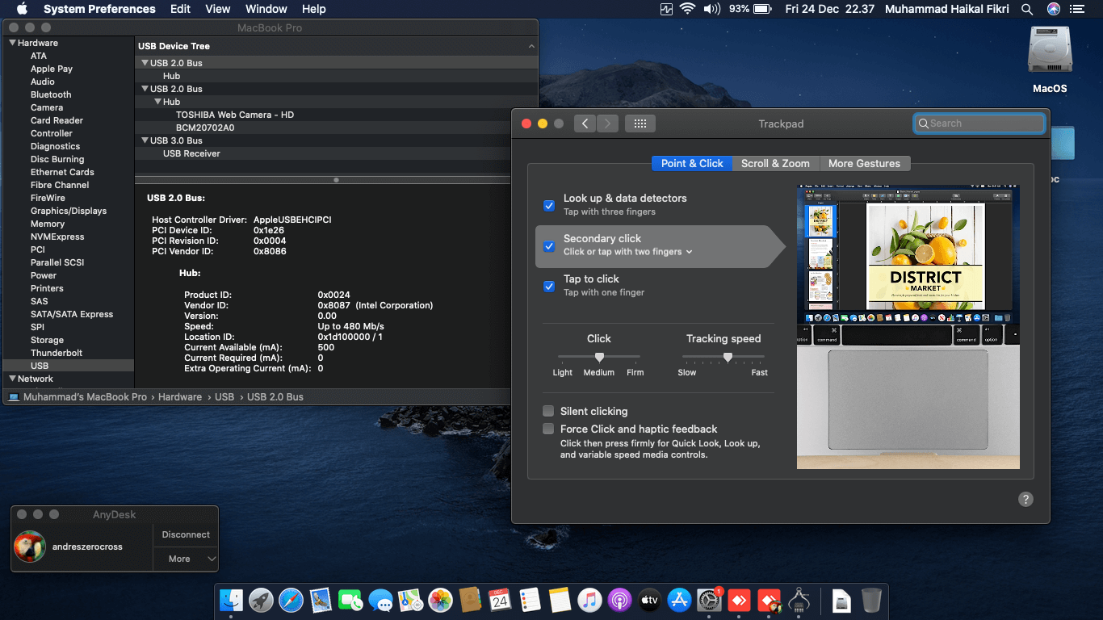Open the Trackpad help question mark button
Screen dimensions: 1103x620
[1025, 499]
